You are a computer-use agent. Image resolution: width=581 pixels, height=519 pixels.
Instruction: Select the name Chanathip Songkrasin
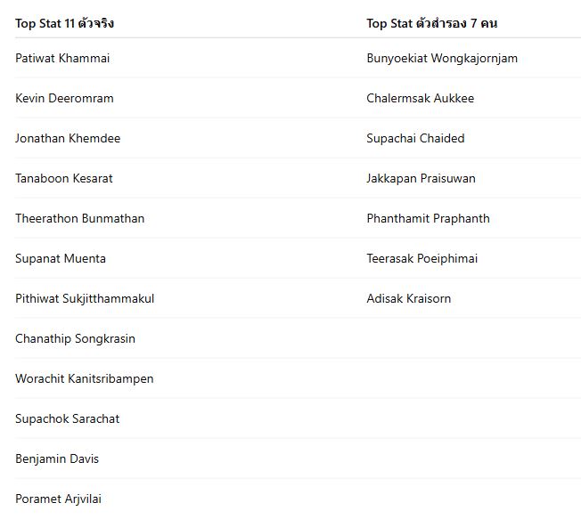[x=75, y=338]
